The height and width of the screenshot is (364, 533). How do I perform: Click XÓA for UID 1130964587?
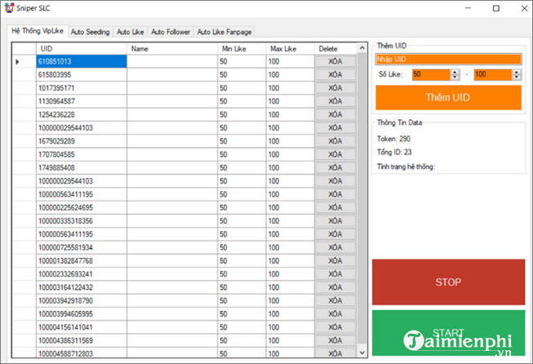tap(334, 101)
